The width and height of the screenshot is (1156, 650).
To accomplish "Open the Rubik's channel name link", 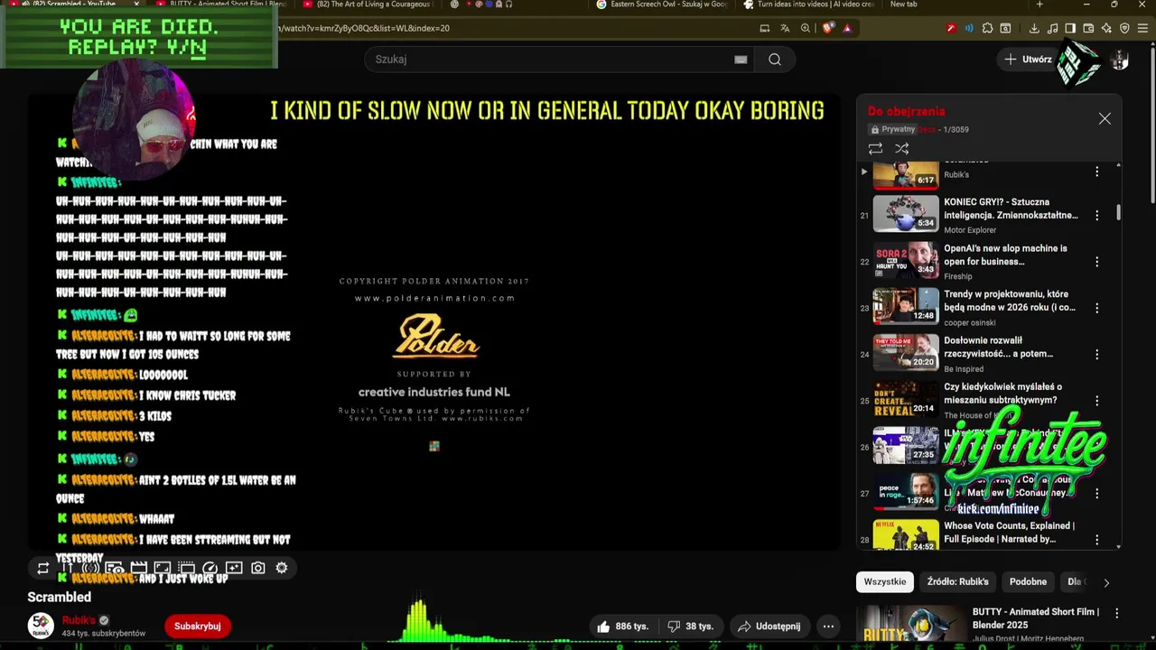I will tap(79, 620).
